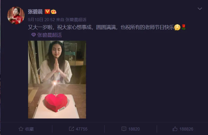Open the 张碧晨超话 topic tag under post text

click(49, 35)
